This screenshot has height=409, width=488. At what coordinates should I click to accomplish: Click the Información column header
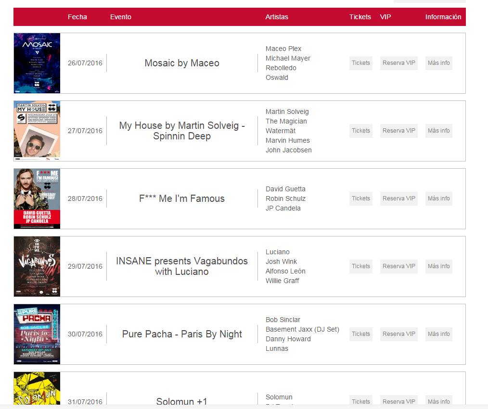(x=443, y=17)
